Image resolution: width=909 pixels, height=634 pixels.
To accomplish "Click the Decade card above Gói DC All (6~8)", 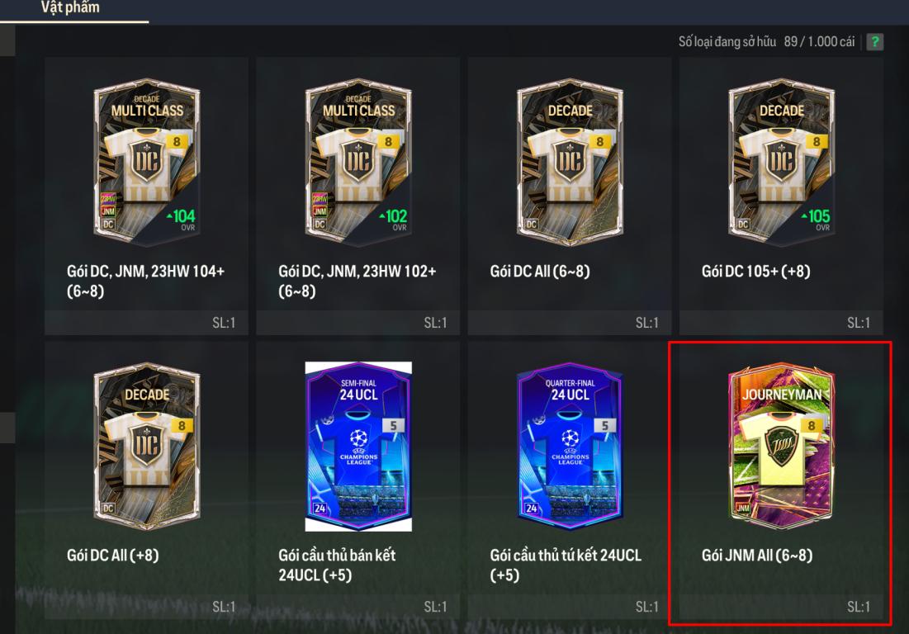I will click(x=570, y=162).
